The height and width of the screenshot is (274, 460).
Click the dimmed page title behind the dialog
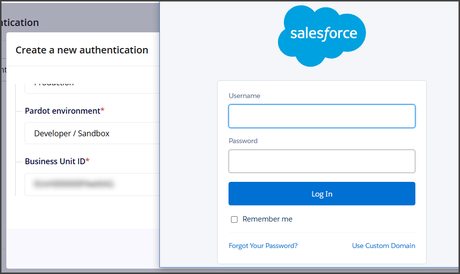[x=20, y=23]
